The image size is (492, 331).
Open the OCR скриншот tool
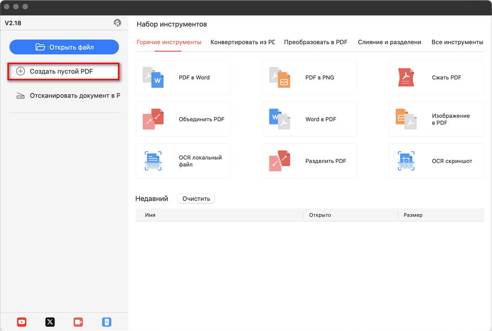click(435, 161)
